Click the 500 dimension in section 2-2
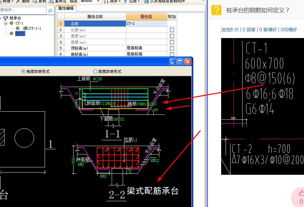 73,160
